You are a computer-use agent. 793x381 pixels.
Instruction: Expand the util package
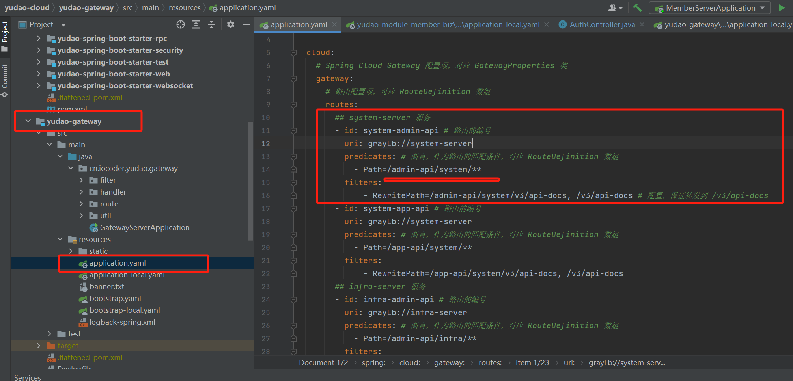pyautogui.click(x=81, y=216)
